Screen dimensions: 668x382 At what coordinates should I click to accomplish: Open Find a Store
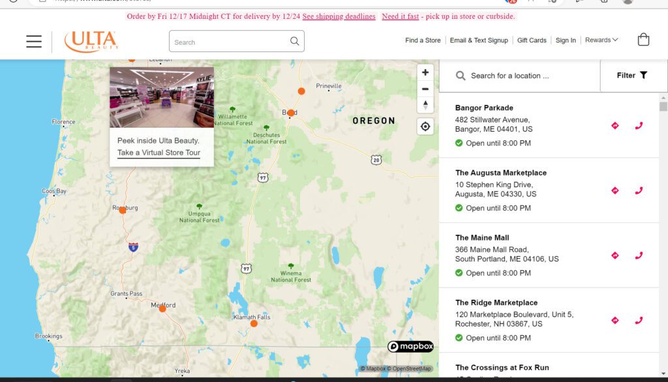tap(423, 40)
